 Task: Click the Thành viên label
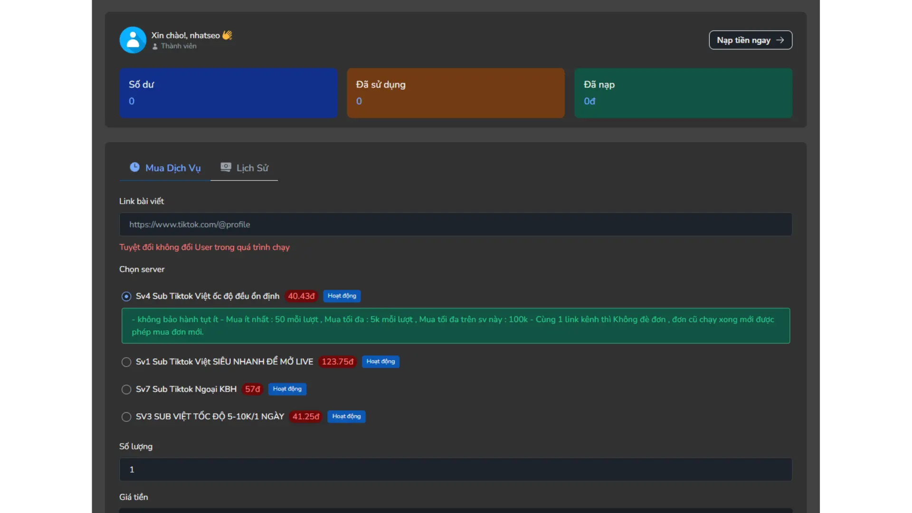[x=179, y=46]
